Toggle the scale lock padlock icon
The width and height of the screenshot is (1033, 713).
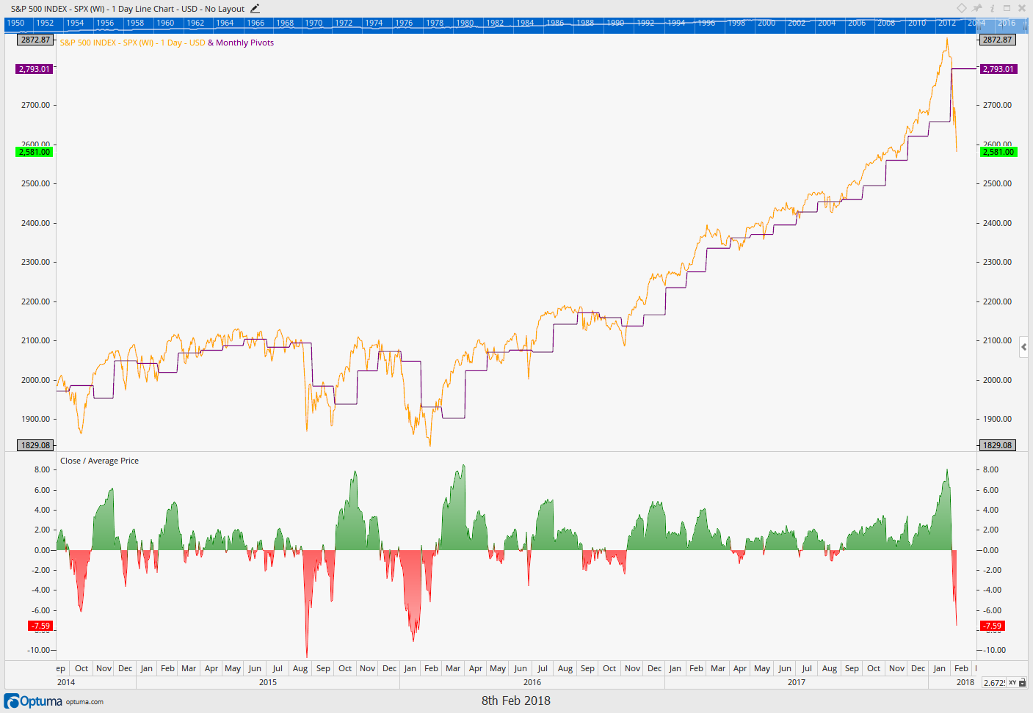1022,682
